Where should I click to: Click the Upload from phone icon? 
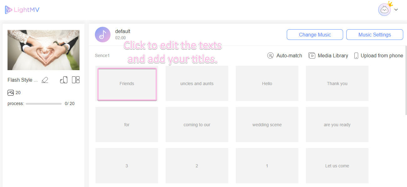(356, 55)
